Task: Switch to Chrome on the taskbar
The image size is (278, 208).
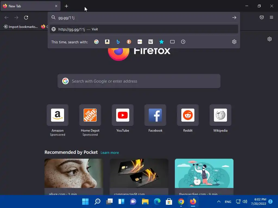Action: [181, 201]
